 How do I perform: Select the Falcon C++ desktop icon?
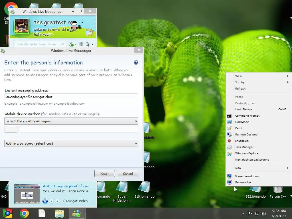[278, 192]
